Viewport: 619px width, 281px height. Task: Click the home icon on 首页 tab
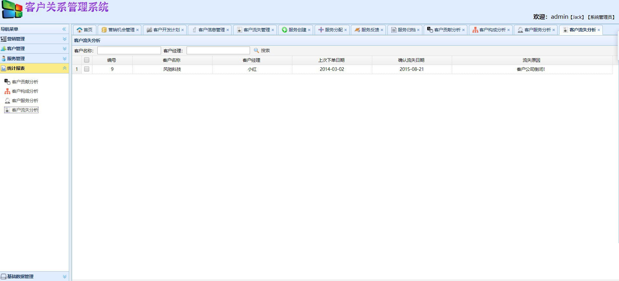pos(79,30)
